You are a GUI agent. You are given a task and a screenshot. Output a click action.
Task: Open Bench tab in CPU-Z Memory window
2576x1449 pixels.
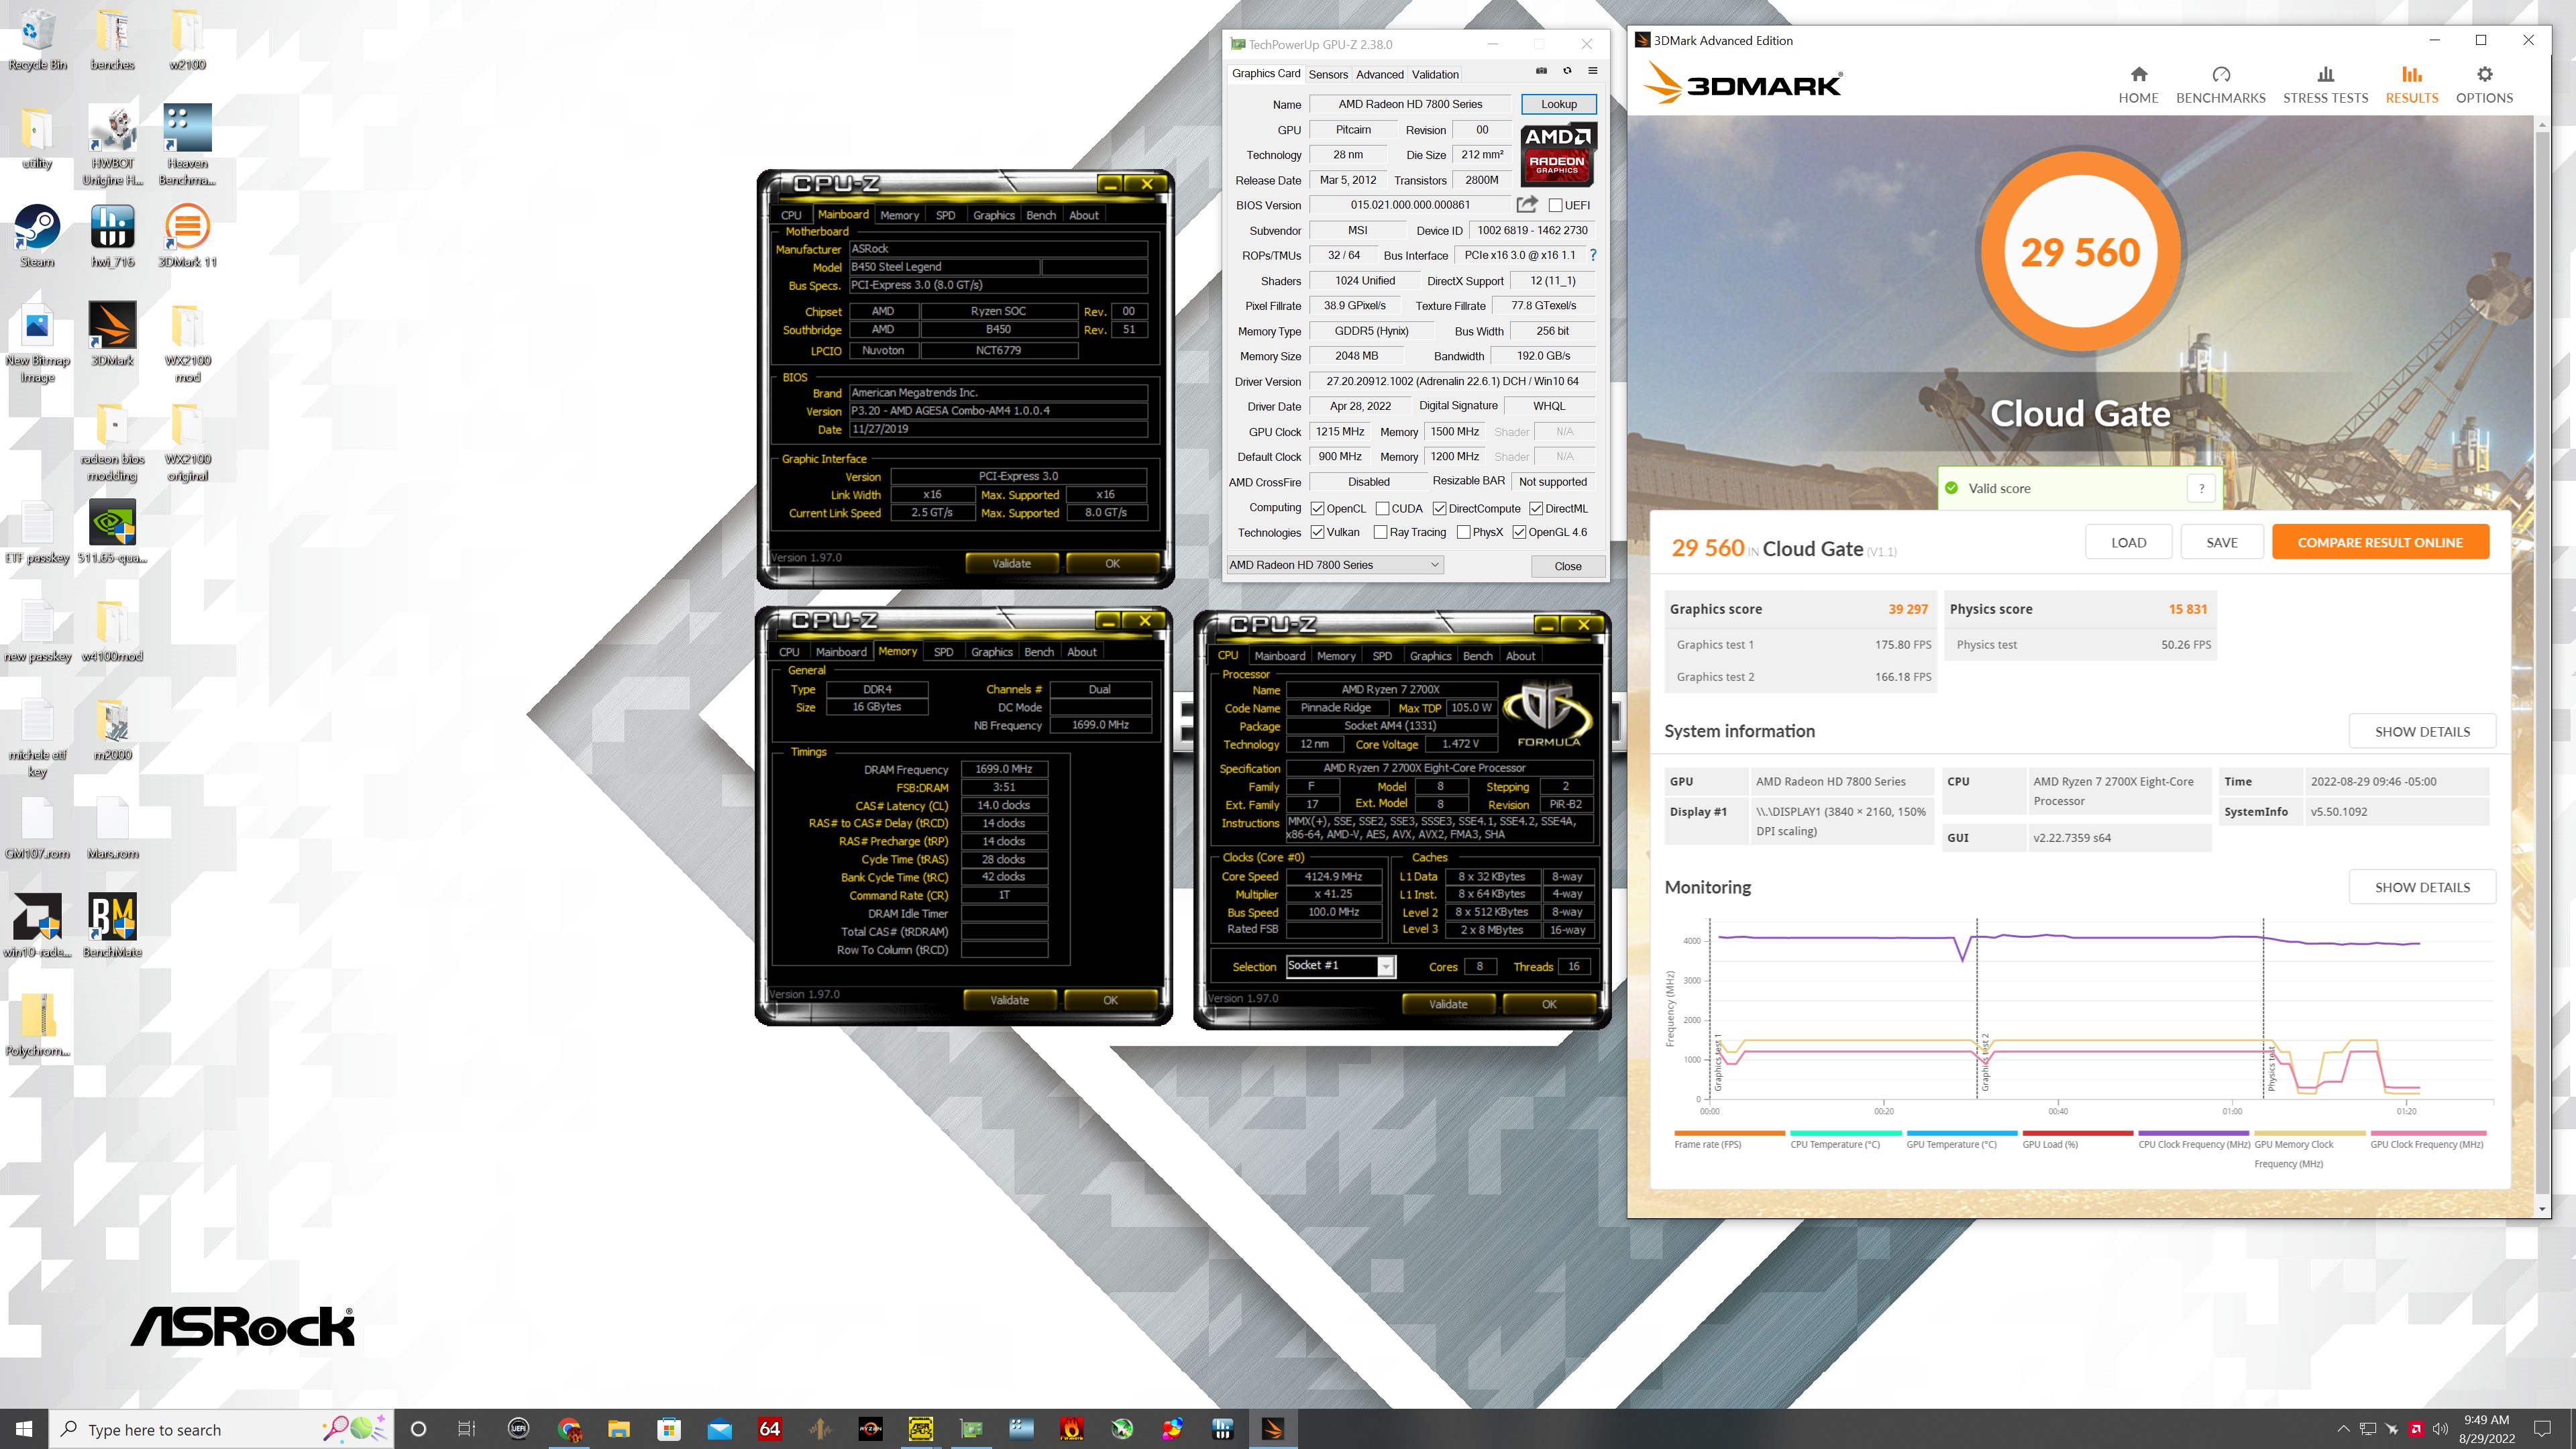coord(1039,652)
